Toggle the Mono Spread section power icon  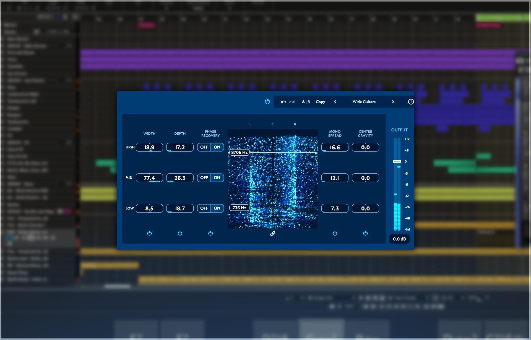(x=335, y=233)
